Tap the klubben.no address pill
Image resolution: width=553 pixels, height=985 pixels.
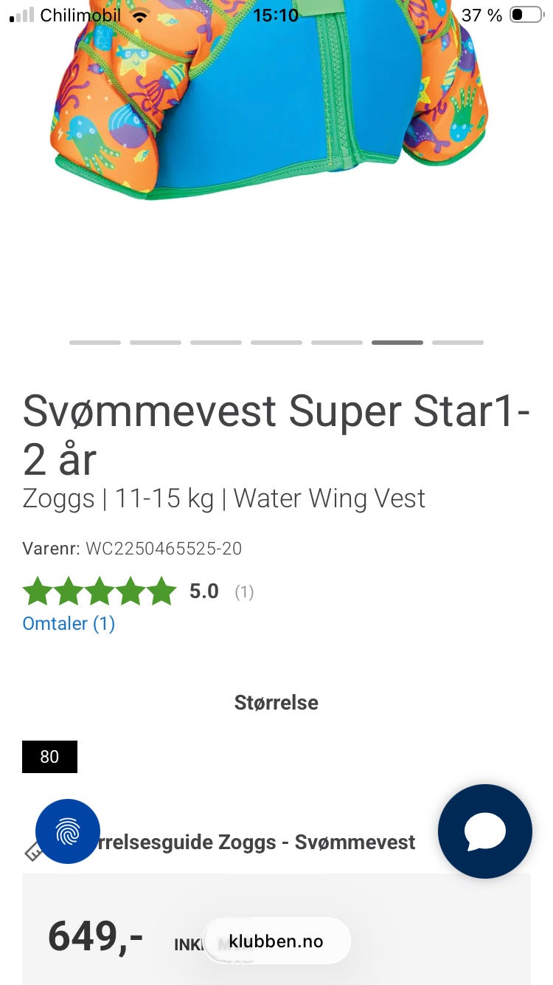276,941
